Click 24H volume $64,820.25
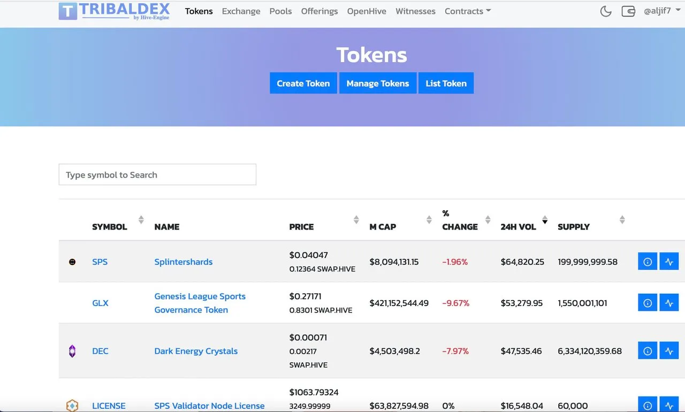Image resolution: width=685 pixels, height=412 pixels. pos(522,262)
